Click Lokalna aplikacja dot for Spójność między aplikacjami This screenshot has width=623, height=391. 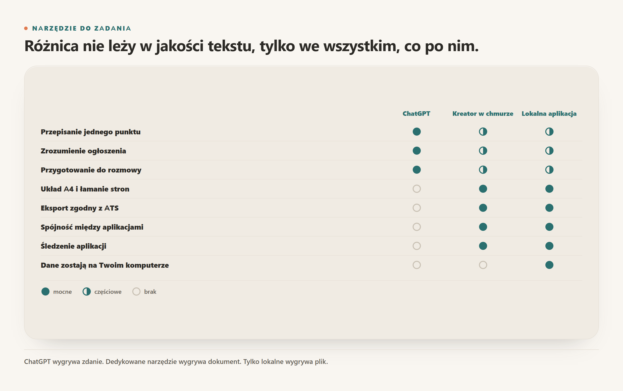pos(549,227)
